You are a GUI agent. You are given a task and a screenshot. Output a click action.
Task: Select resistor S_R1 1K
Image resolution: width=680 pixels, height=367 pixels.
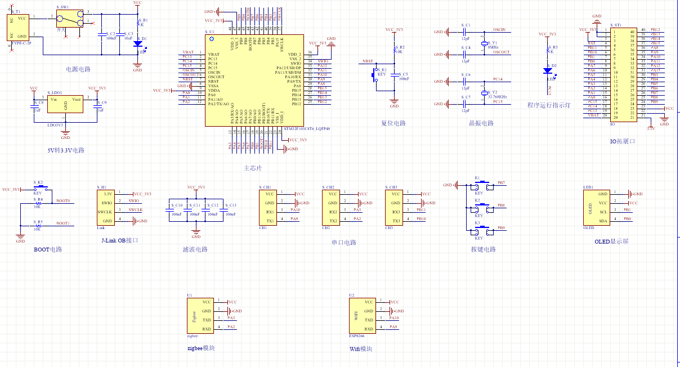click(137, 23)
